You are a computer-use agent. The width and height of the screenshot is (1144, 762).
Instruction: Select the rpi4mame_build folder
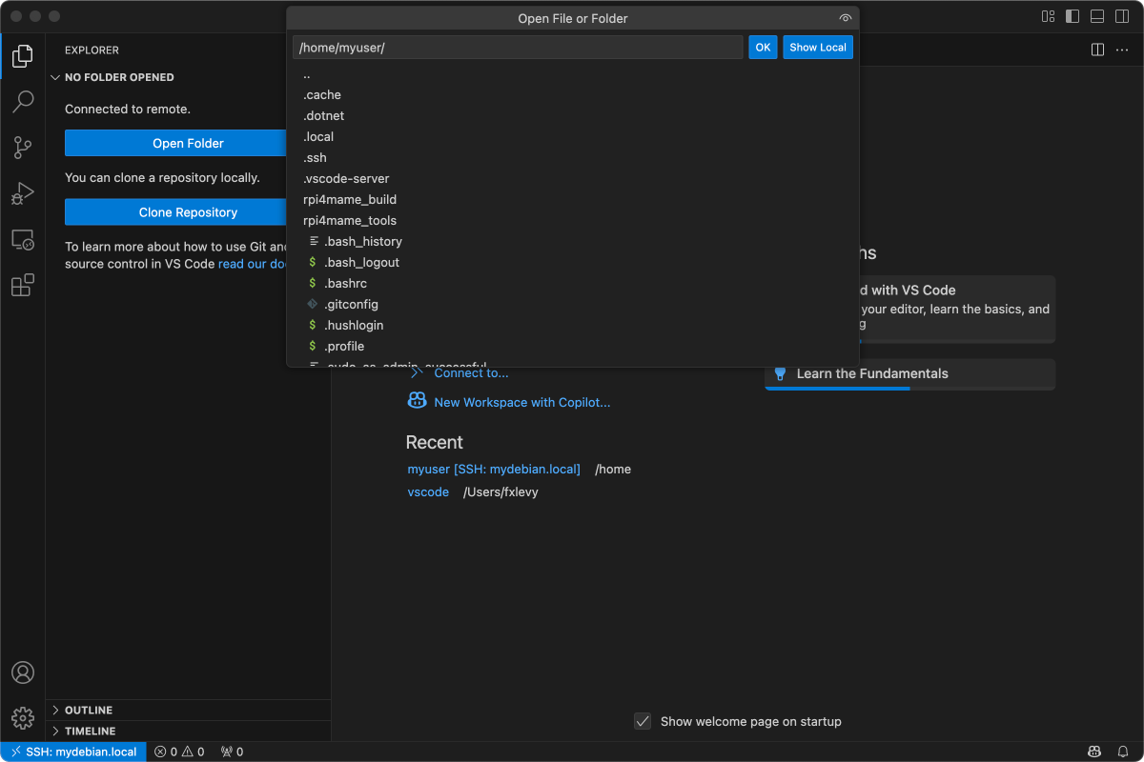pyautogui.click(x=349, y=199)
